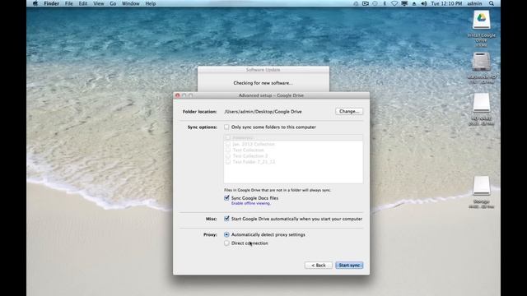Click the Start sync button
This screenshot has width=527, height=296.
(349, 265)
